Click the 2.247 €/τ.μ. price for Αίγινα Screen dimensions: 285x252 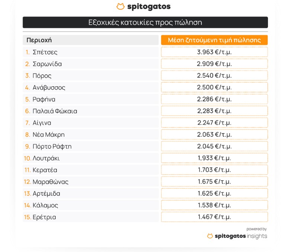tap(214, 123)
